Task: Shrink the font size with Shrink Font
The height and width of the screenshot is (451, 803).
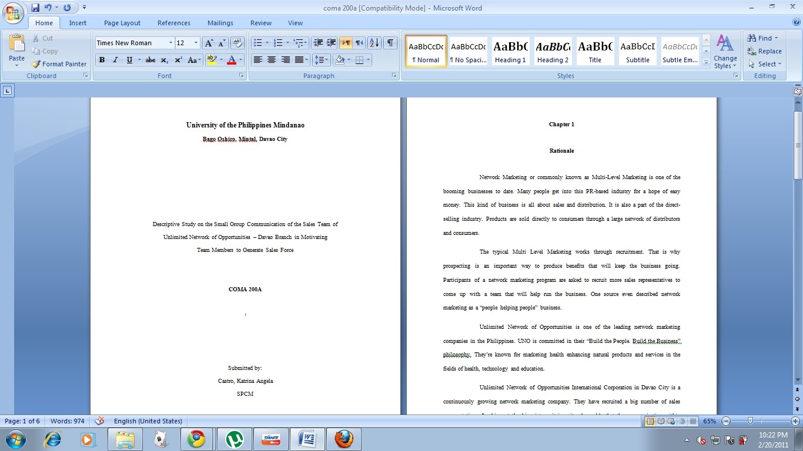Action: 222,43
